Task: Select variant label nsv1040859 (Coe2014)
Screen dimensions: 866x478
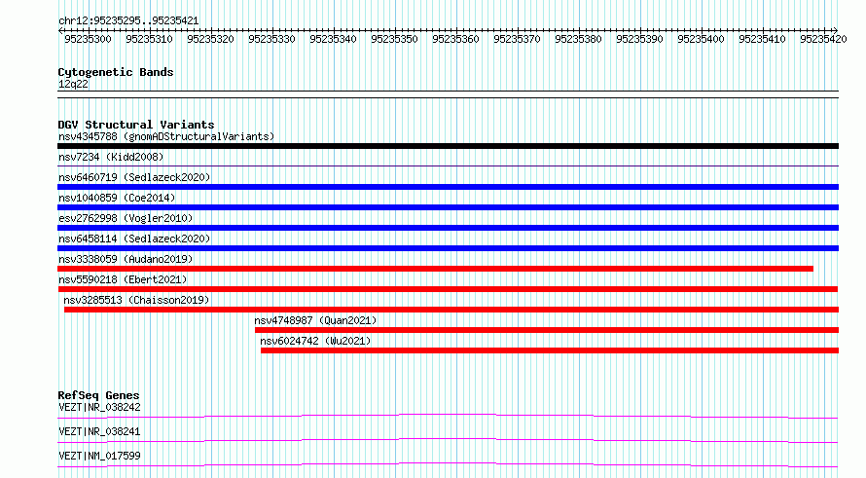Action: (117, 198)
